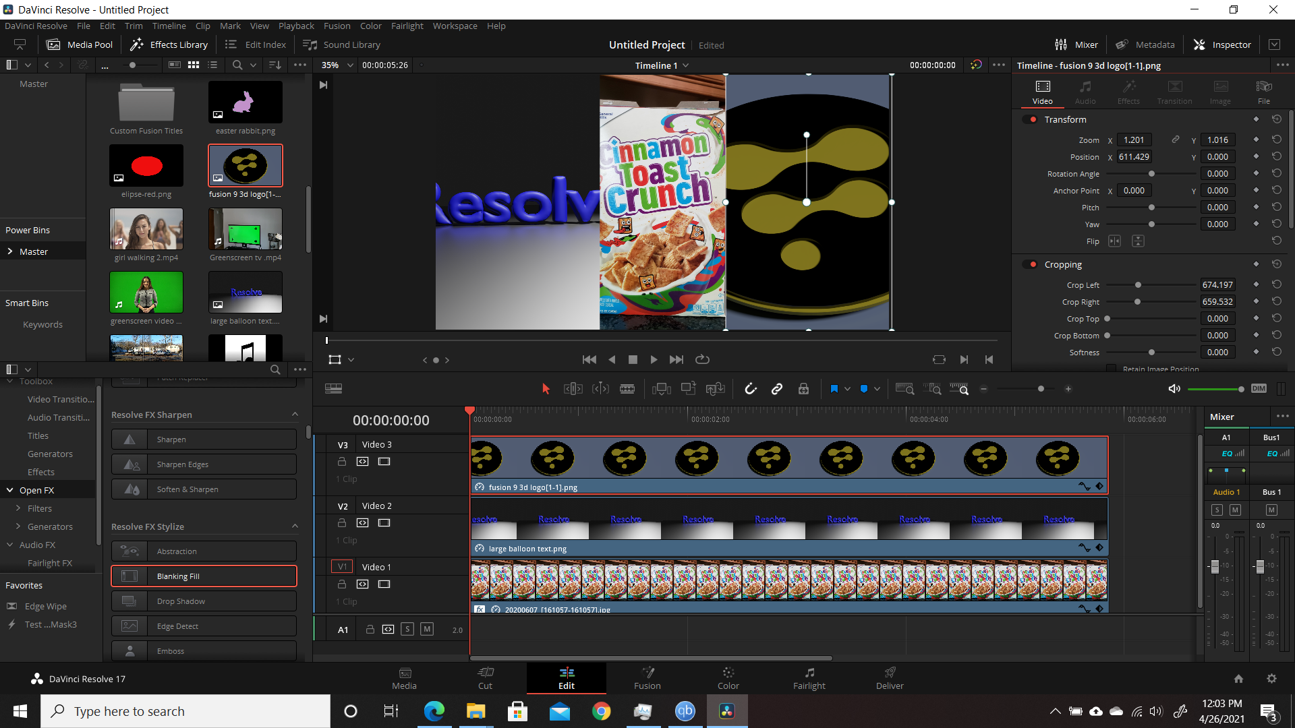1295x728 pixels.
Task: Toggle the Zoom link chain icon
Action: pyautogui.click(x=1175, y=140)
